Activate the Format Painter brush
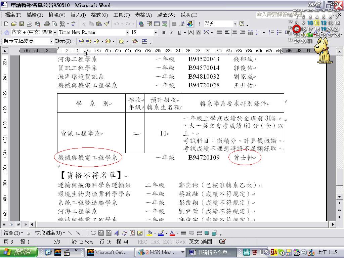344x258 pixels. 107,24
